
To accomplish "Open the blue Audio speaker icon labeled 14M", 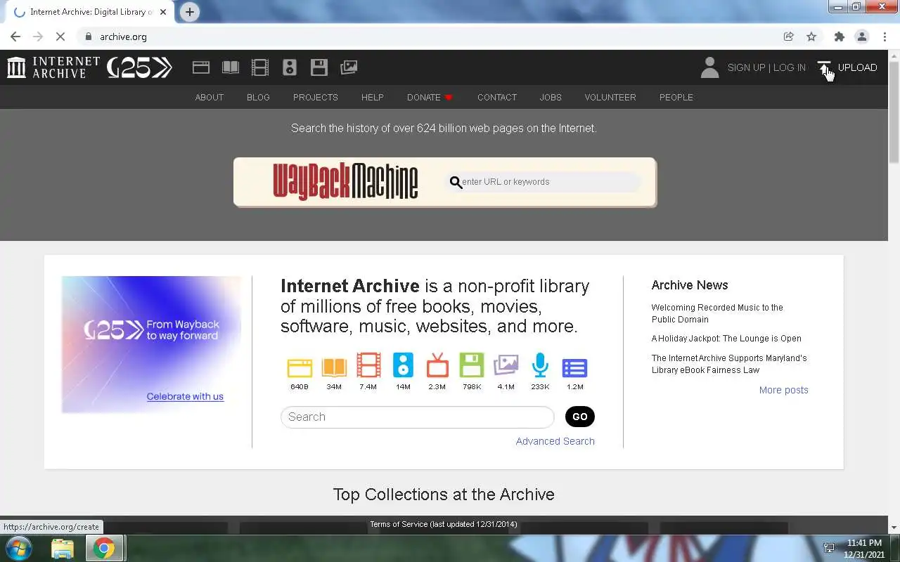I will [403, 366].
